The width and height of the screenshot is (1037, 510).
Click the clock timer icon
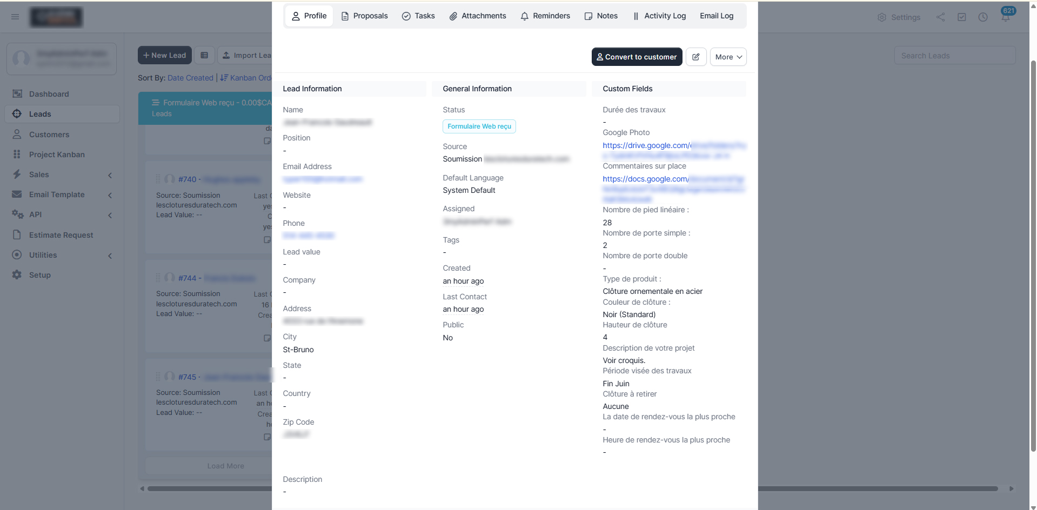(x=983, y=17)
